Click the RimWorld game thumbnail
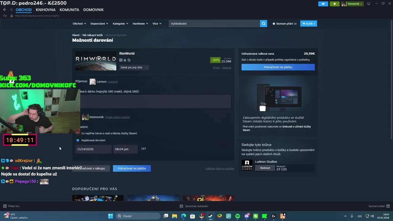The image size is (393, 221). 96,61
